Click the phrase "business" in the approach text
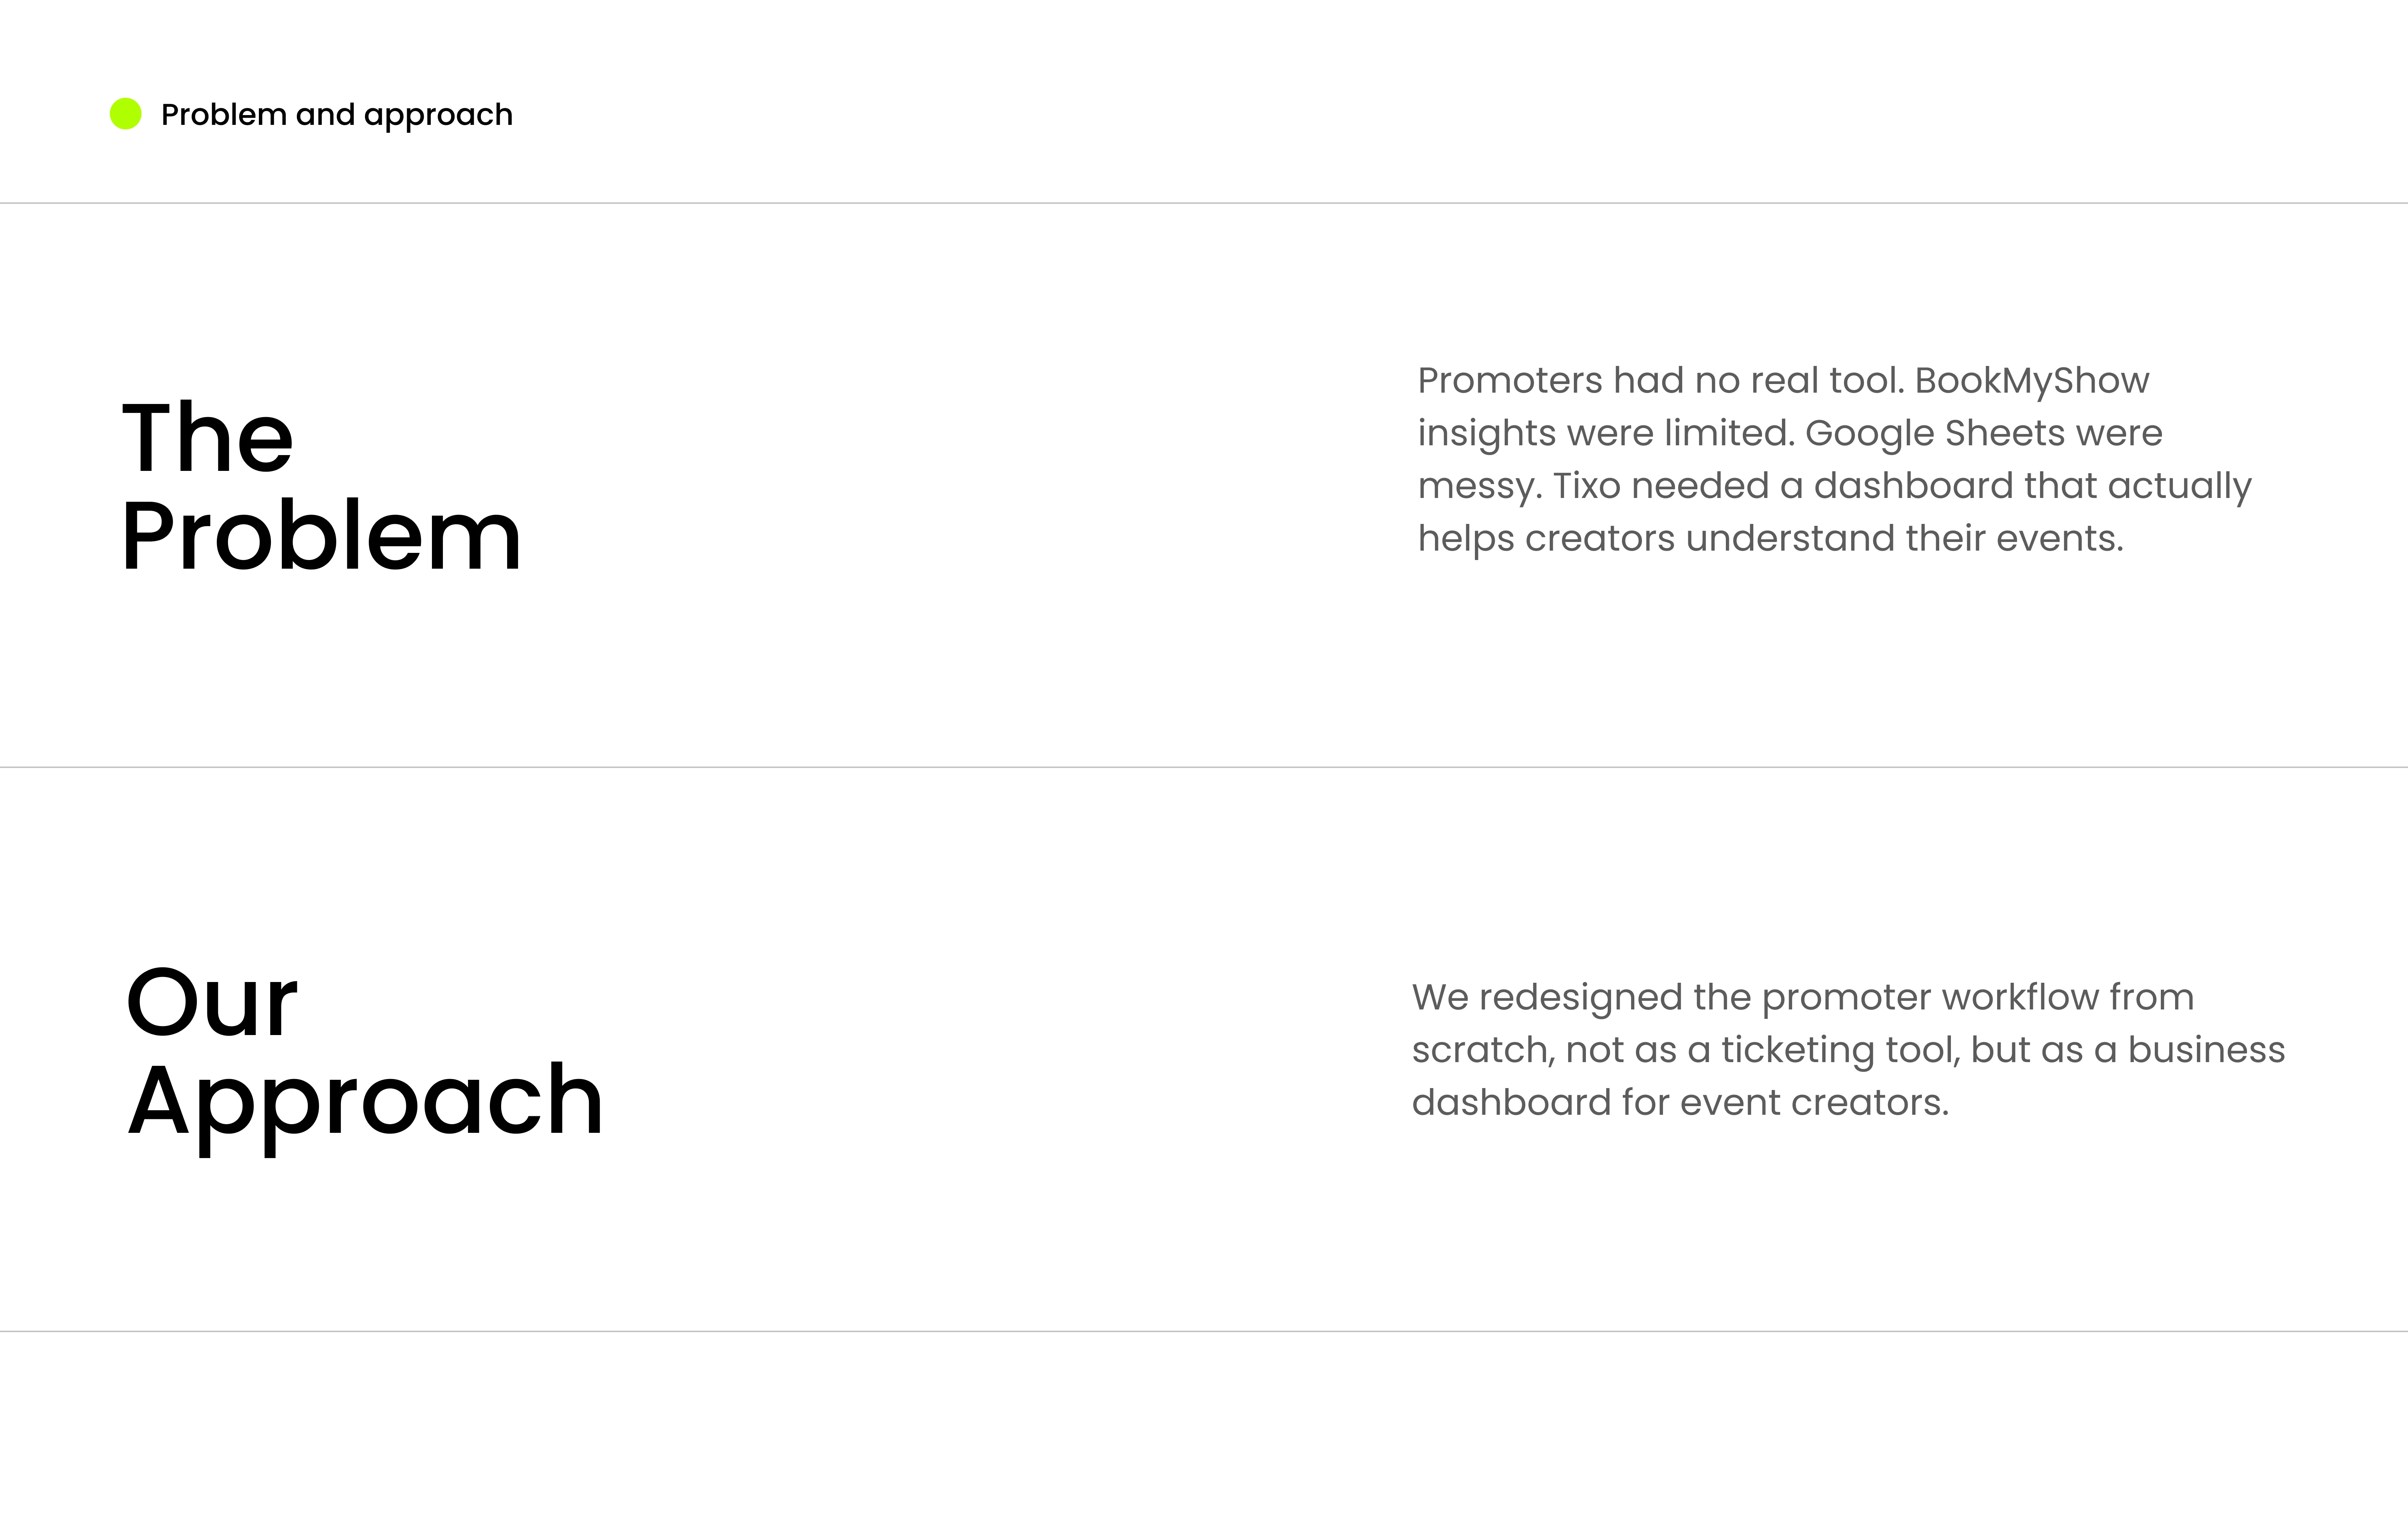 pos(2206,1050)
